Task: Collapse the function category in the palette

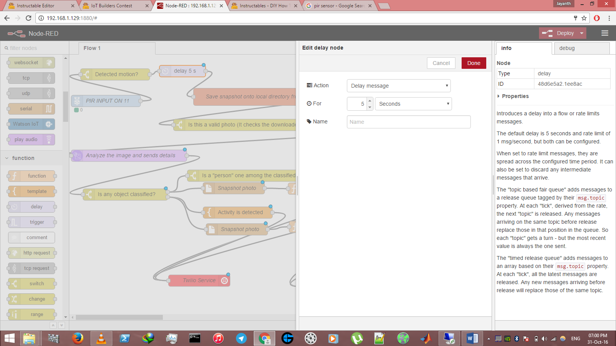Action: click(7, 158)
